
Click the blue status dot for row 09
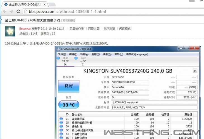click(61, 126)
